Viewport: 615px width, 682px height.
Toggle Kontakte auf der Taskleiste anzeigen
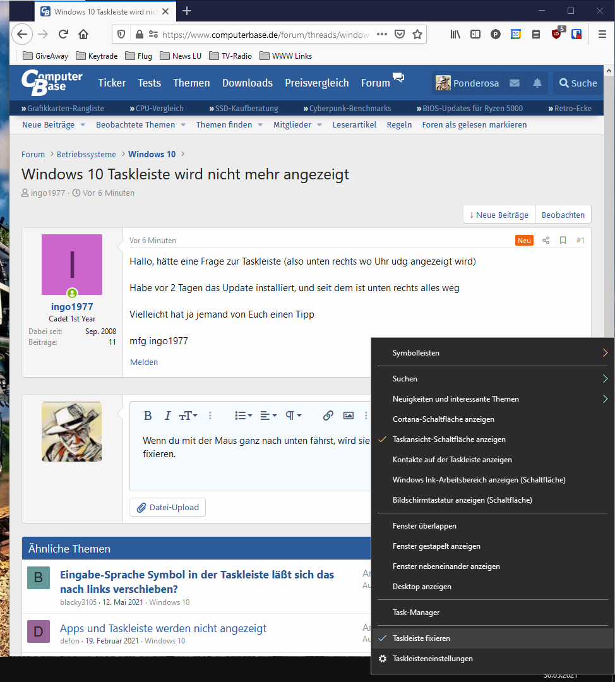(x=493, y=460)
